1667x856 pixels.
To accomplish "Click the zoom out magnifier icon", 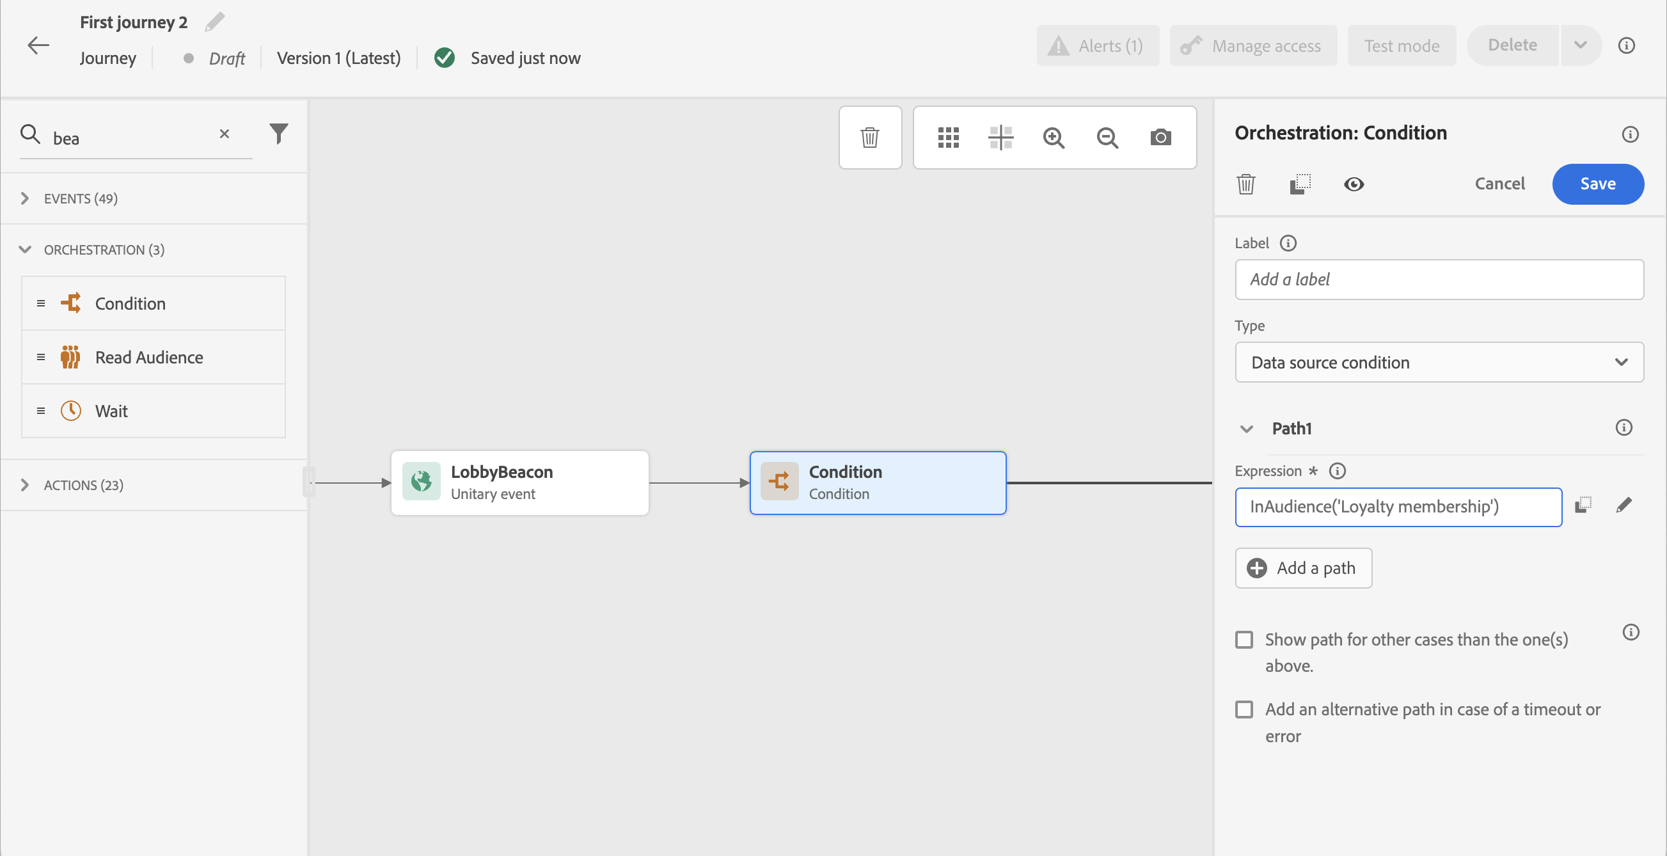I will click(1107, 137).
